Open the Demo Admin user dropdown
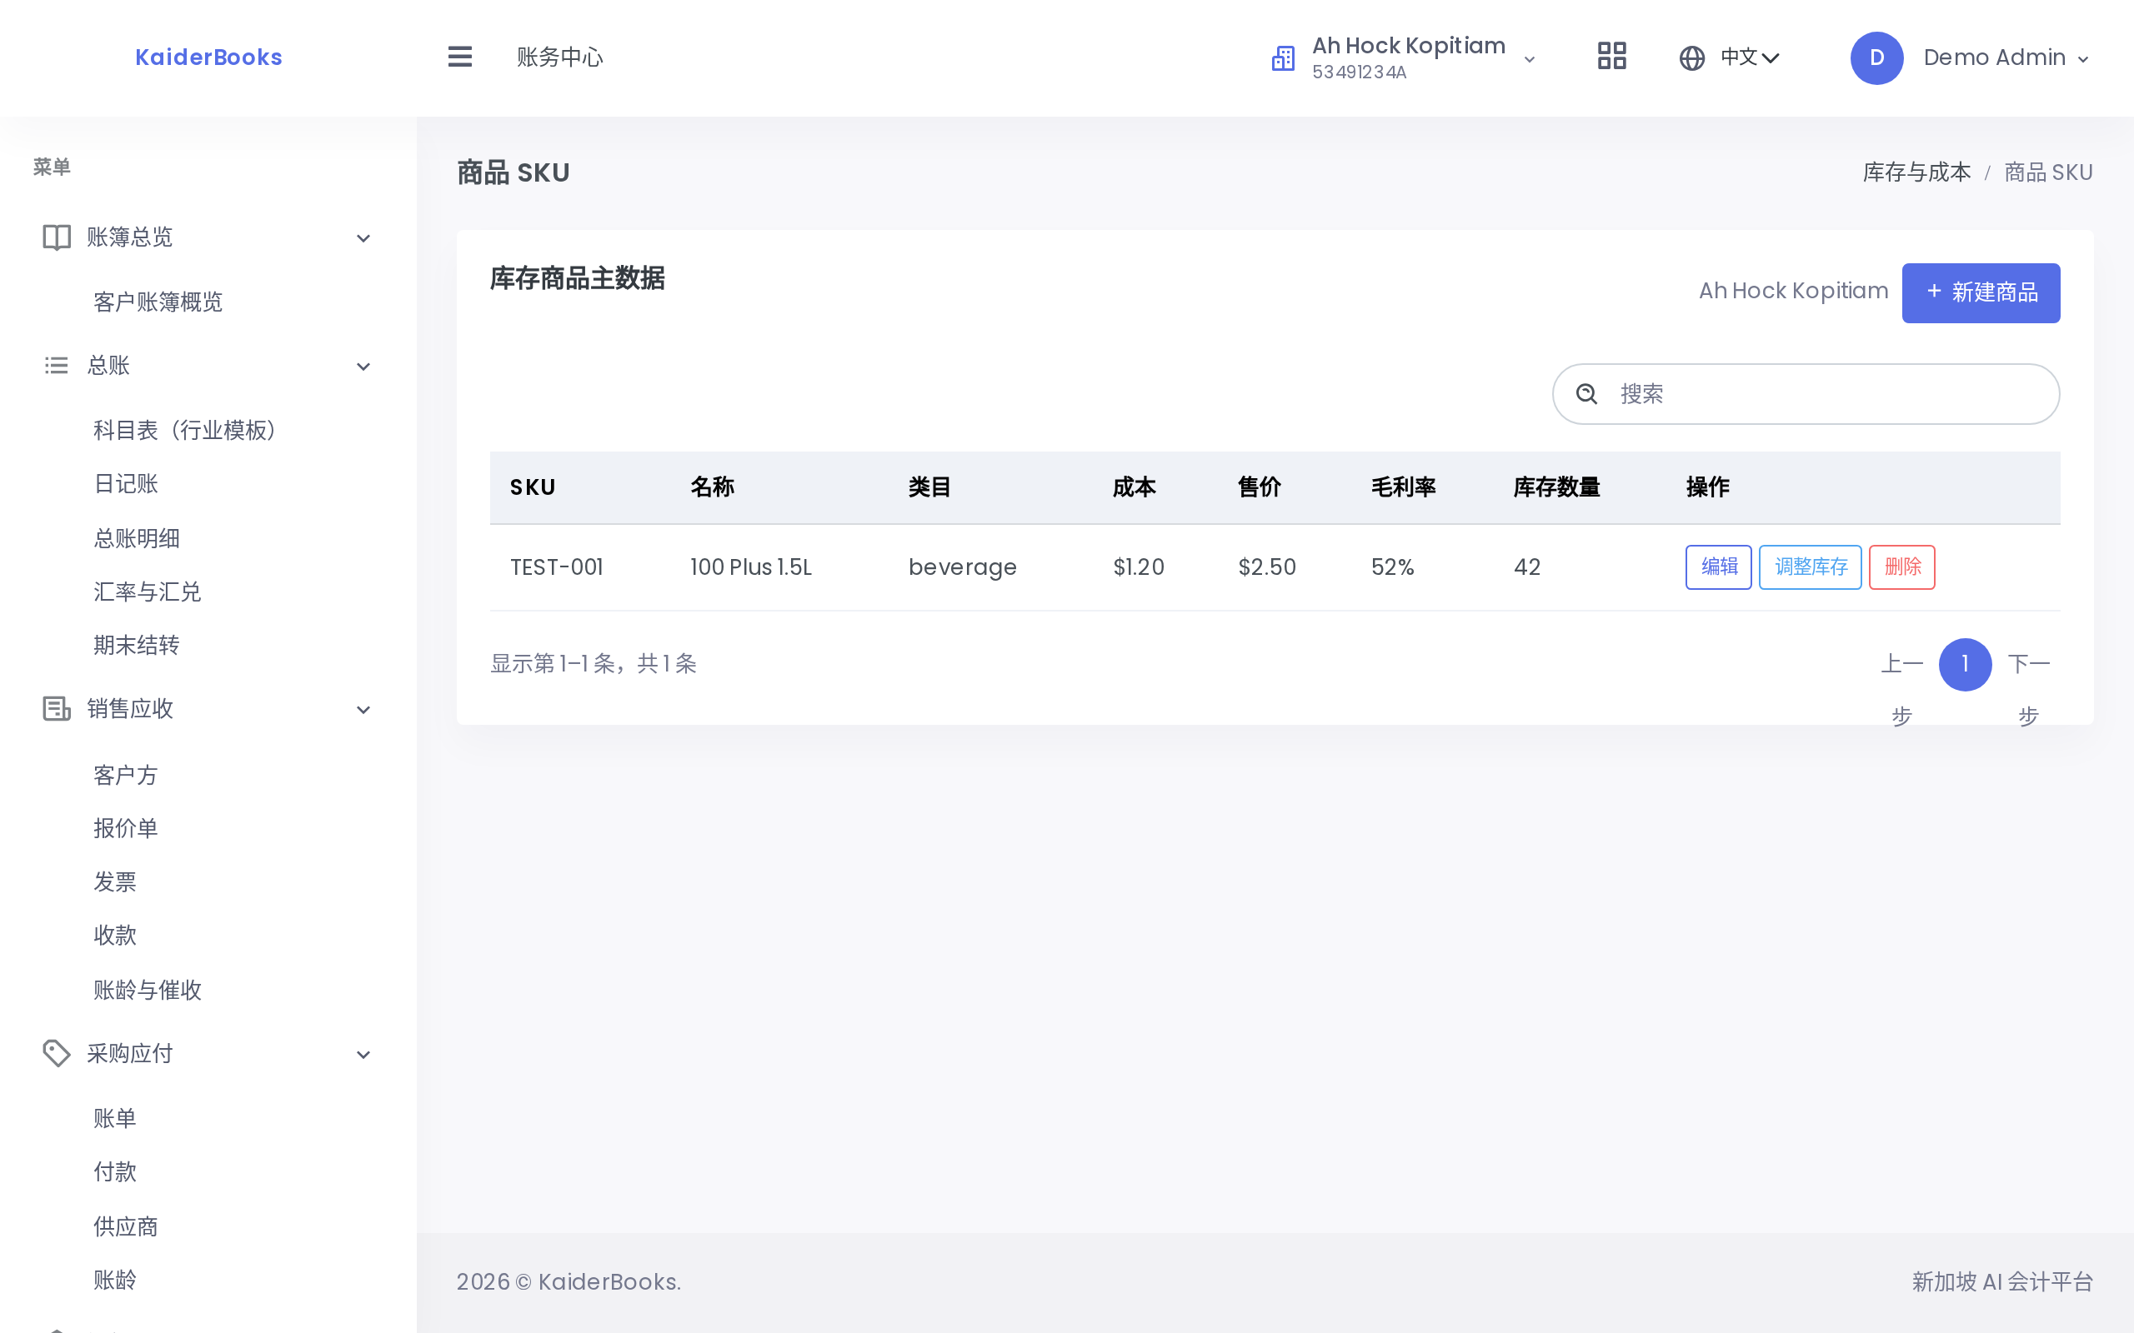Image resolution: width=2134 pixels, height=1333 pixels. 1969,58
